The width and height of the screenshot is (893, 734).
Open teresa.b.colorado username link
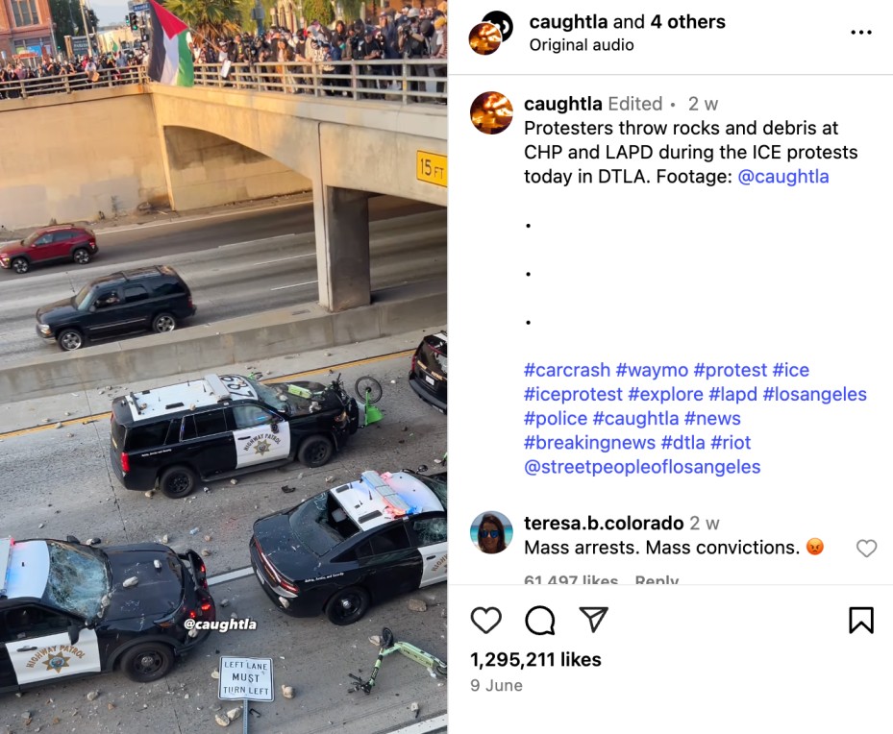[x=604, y=523]
